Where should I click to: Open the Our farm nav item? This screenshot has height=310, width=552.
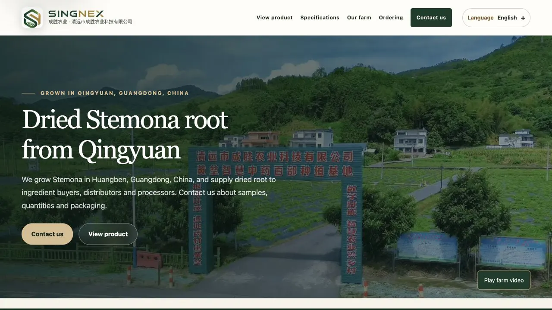coord(359,18)
